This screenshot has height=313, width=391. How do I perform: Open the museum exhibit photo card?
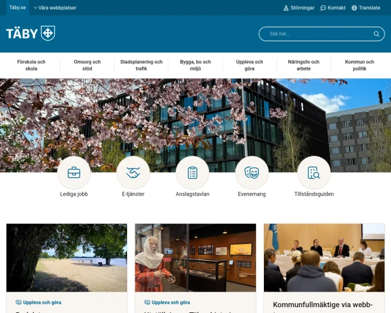tap(195, 258)
